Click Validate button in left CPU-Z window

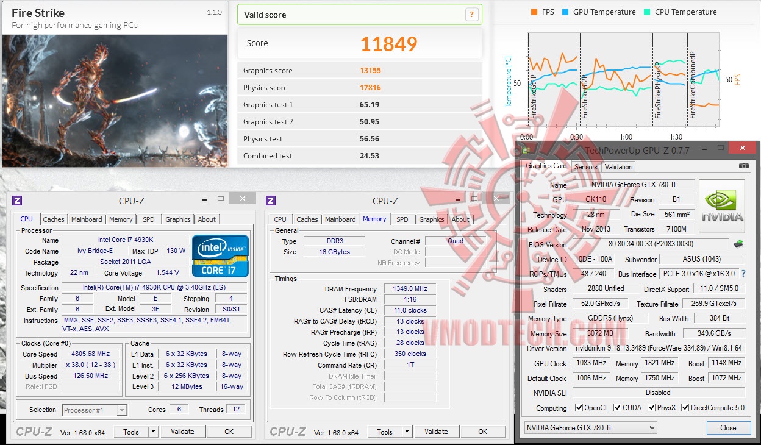click(x=182, y=432)
